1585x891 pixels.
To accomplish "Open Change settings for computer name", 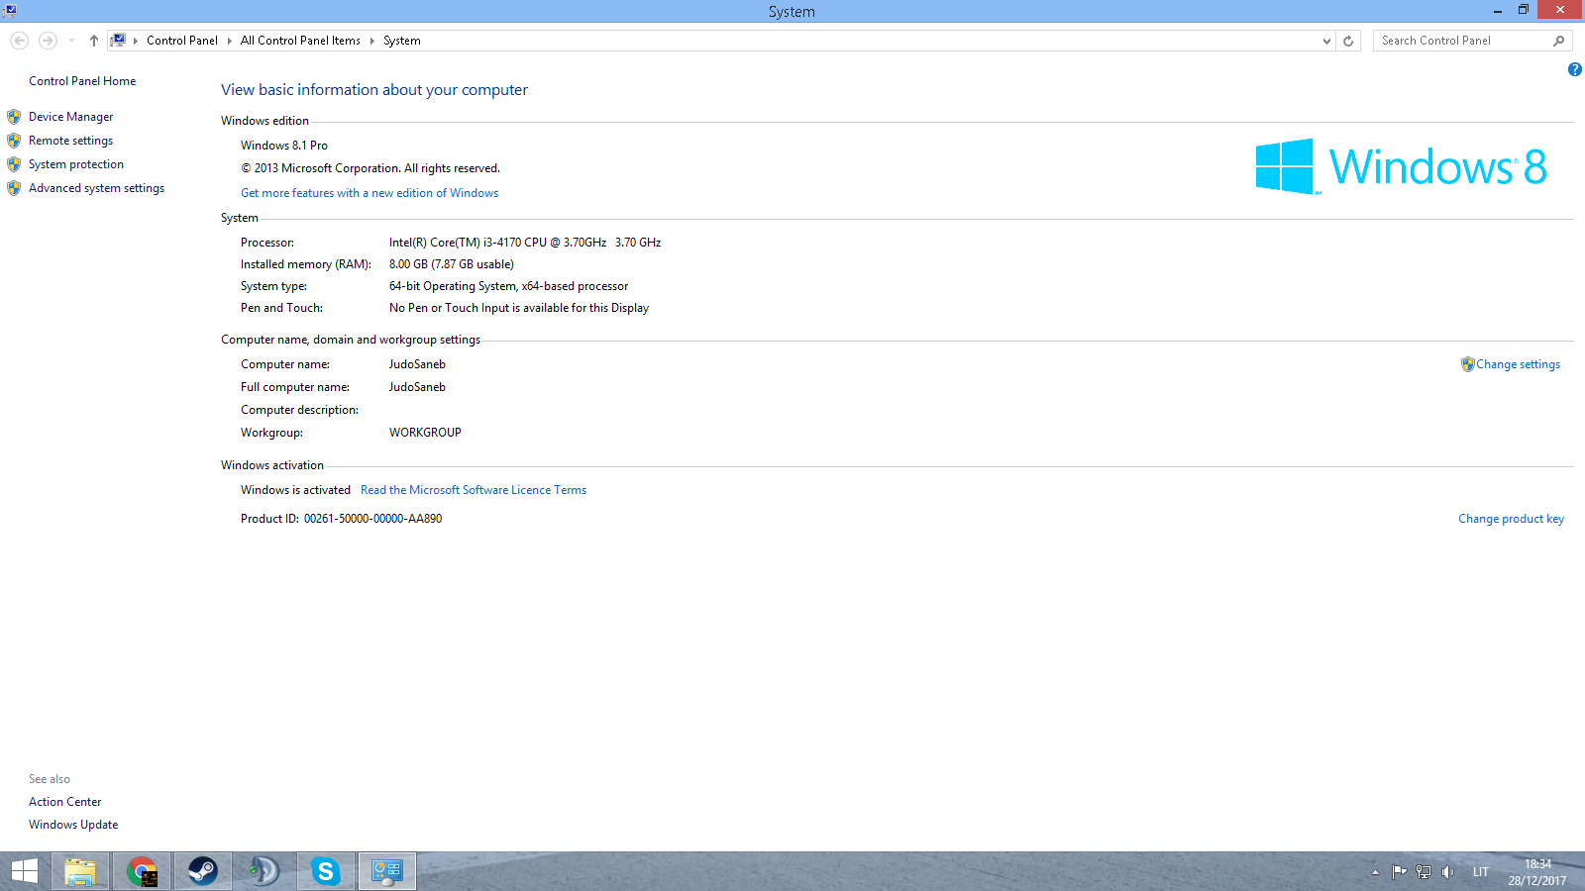I will [x=1518, y=364].
